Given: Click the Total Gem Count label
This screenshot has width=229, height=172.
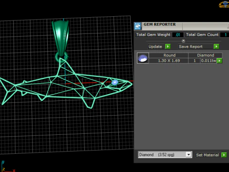Looking at the screenshot, I should (202, 34).
